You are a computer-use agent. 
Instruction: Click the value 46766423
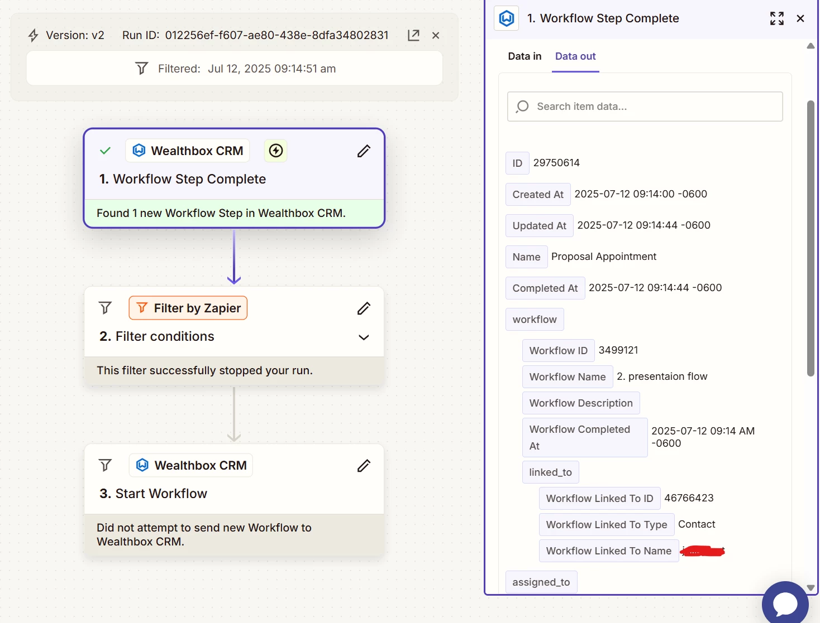[689, 498]
